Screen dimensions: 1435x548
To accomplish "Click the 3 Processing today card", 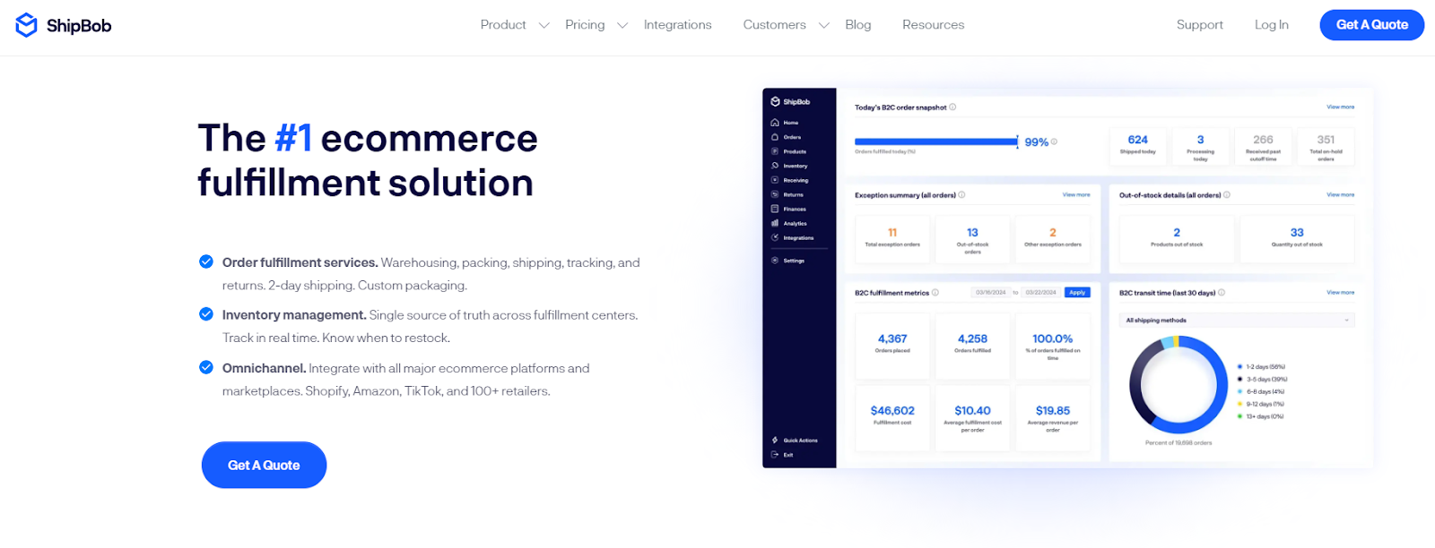I will pos(1200,146).
